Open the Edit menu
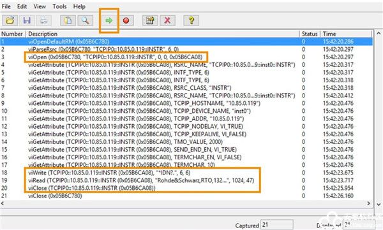The image size is (383, 230). [22, 6]
